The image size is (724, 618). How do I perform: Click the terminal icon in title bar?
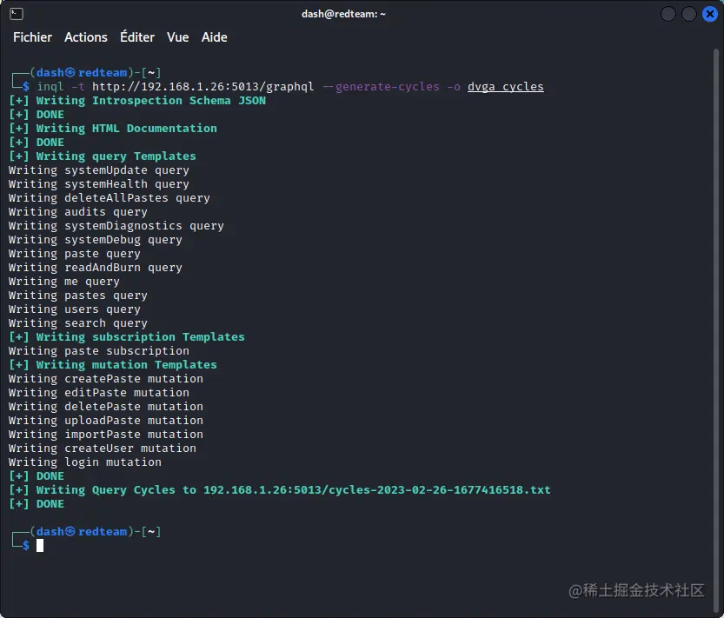[x=17, y=14]
